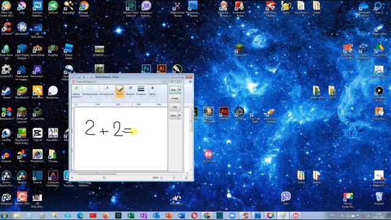Image resolution: width=391 pixels, height=220 pixels.
Task: Select the Photoshop Ps icon above Paint
Action: coord(146,69)
